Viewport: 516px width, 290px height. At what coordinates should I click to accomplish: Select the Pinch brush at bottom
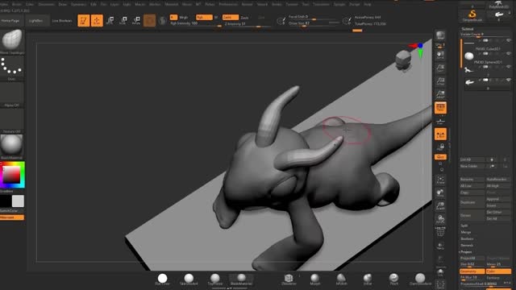393,280
